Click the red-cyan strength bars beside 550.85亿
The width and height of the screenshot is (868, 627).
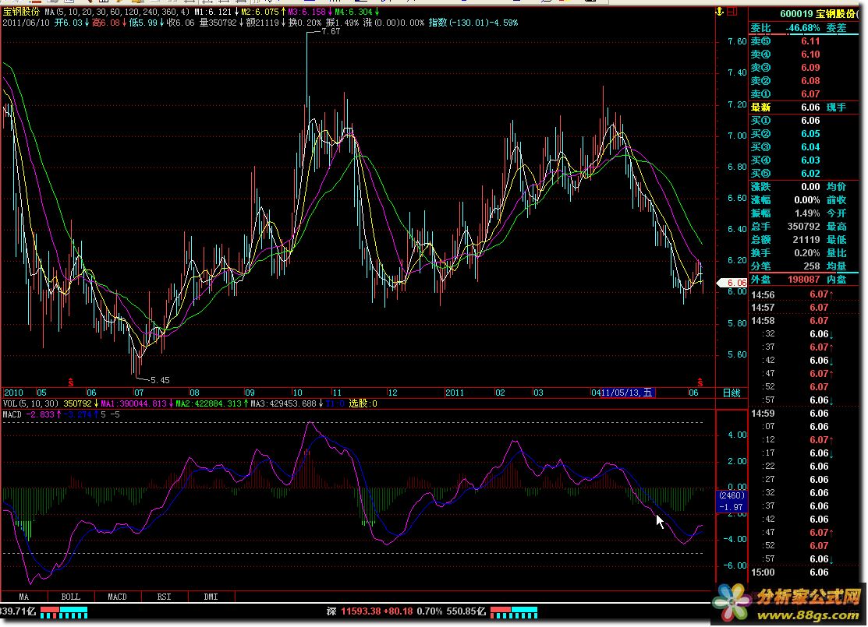tap(514, 613)
